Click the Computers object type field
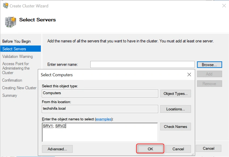 point(100,94)
